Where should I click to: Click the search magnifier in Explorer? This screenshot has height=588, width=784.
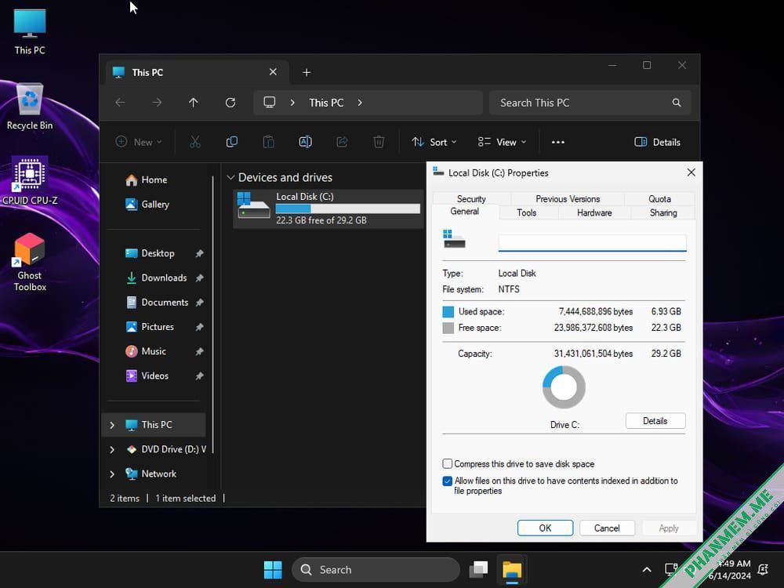pos(677,103)
